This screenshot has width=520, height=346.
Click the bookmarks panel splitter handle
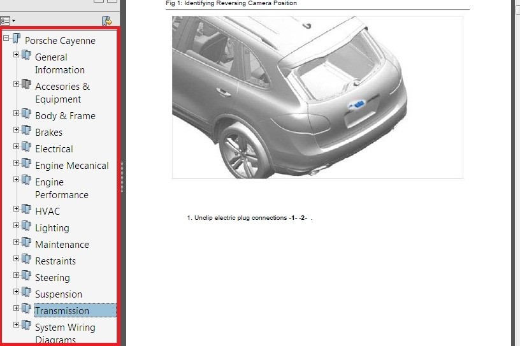pos(122,177)
